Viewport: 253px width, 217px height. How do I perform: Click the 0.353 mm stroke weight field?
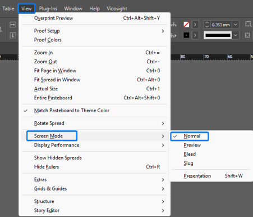(x=221, y=25)
